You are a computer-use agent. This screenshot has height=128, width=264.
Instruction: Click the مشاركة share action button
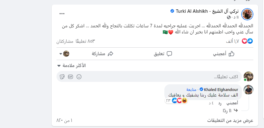pyautogui.click(x=102, y=54)
